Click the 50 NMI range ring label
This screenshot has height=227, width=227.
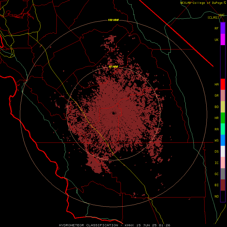point(113,67)
